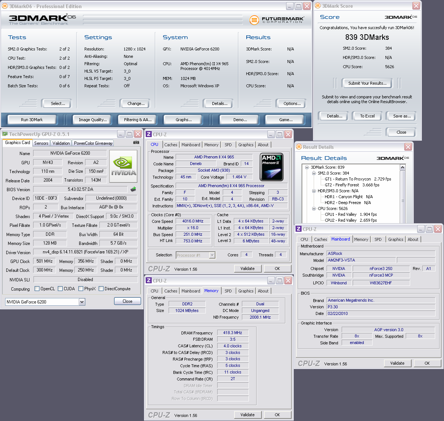The image size is (444, 421).
Task: Click the 3DMark06 title bar icon
Action: pyautogui.click(x=5, y=6)
